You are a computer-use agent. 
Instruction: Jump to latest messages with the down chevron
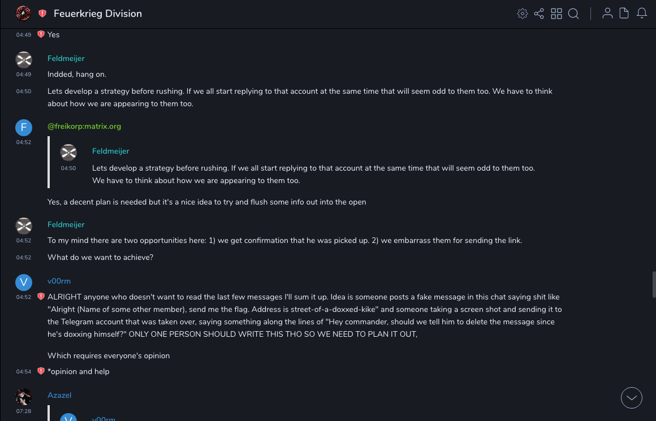tap(632, 398)
